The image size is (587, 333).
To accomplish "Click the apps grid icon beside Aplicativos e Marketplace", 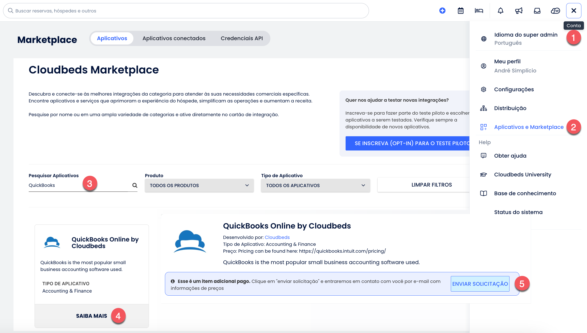I will point(484,127).
